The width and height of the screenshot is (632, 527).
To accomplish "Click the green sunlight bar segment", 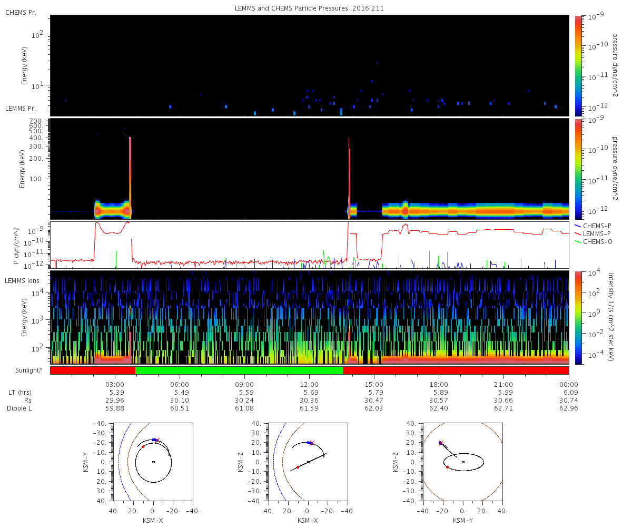I will (x=239, y=370).
